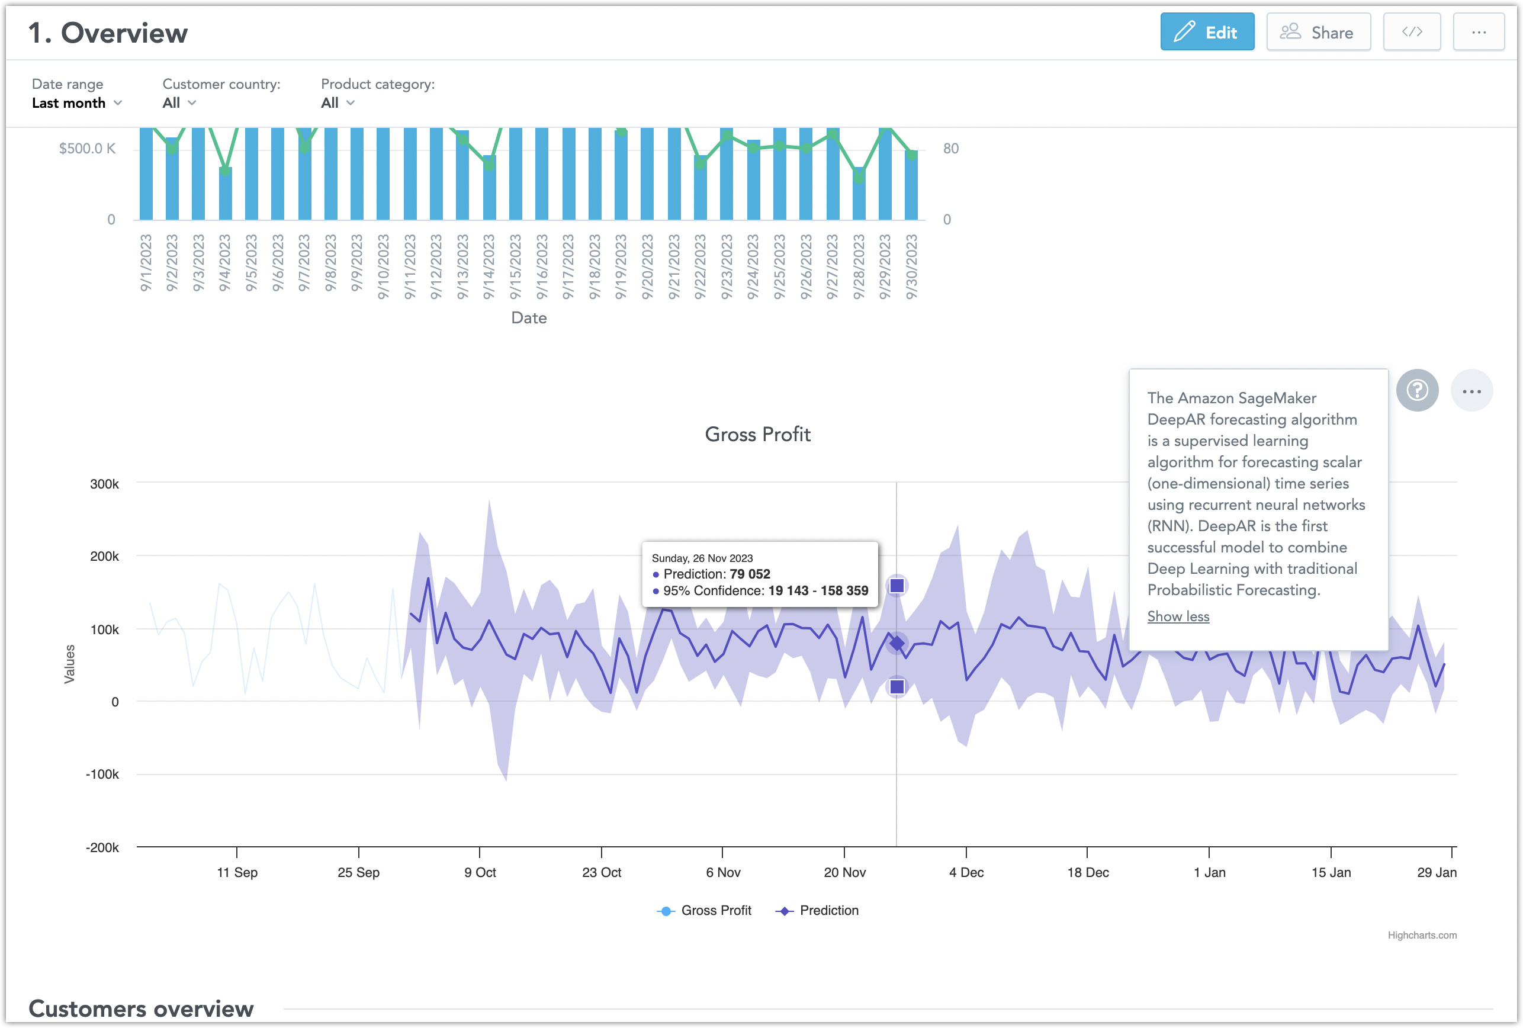Viewport: 1523px width, 1028px height.
Task: Open the top-right ellipsis options menu
Action: click(1479, 31)
